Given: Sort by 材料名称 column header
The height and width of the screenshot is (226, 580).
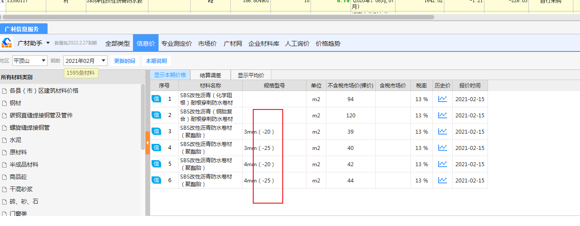Looking at the screenshot, I should pos(211,85).
